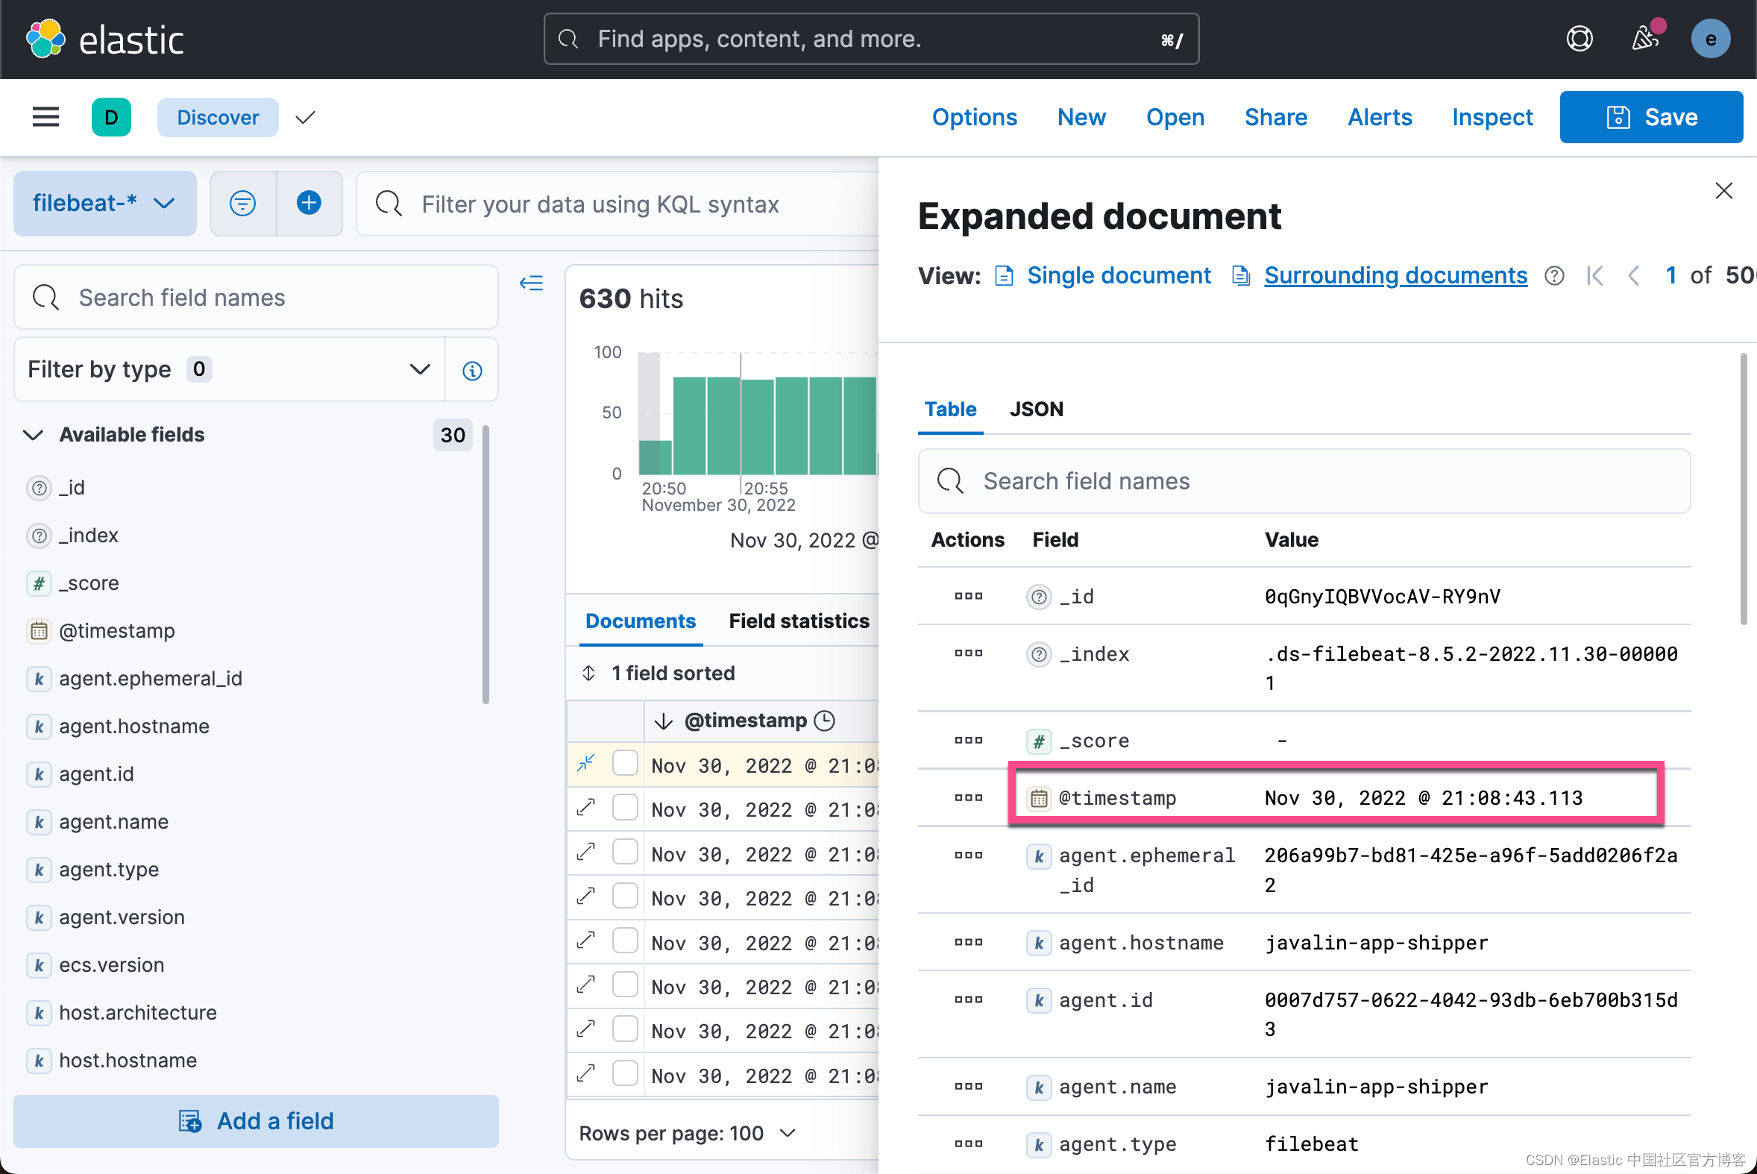The height and width of the screenshot is (1174, 1757).
Task: Click the filter options icon
Action: click(242, 203)
